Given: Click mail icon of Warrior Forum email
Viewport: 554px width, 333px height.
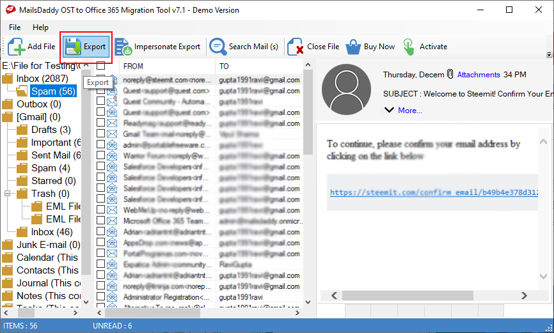Looking at the screenshot, I should pyautogui.click(x=112, y=156).
